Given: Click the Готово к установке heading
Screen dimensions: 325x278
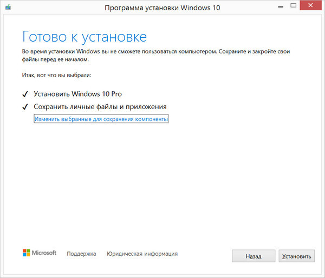Looking at the screenshot, I should coord(84,37).
